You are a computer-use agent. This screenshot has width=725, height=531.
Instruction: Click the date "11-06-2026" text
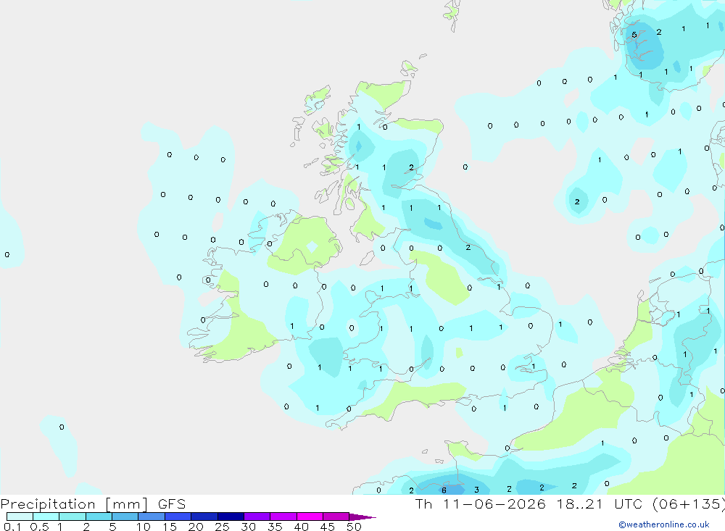click(x=494, y=503)
